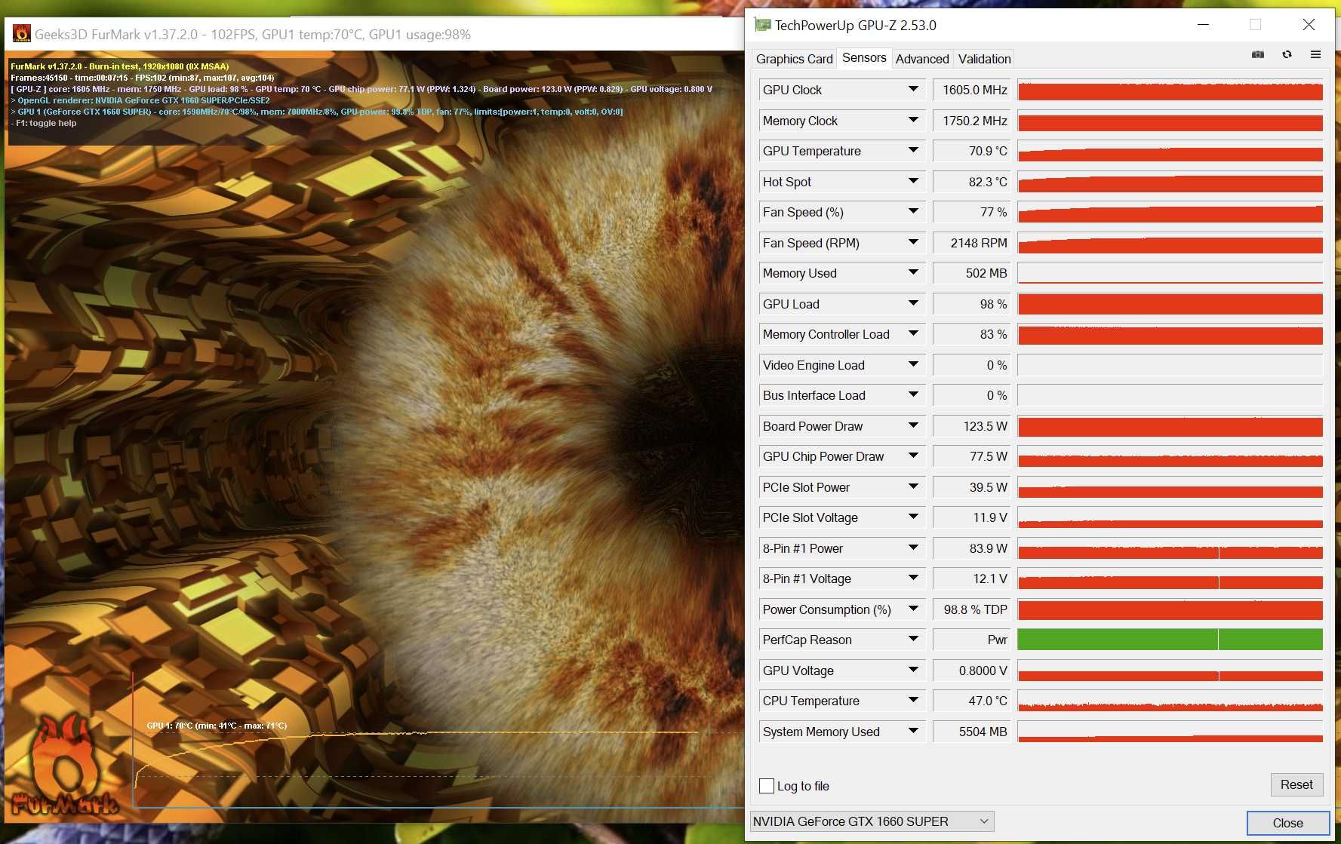Click the PerfCap Reason value Pwr

pyautogui.click(x=973, y=640)
